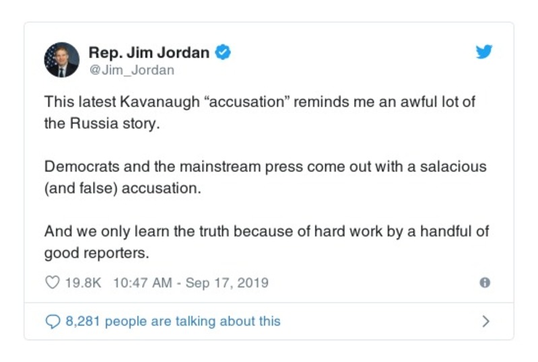The image size is (538, 362).
Task: Click the "Rep. Jim Jordan" display name
Action: click(149, 52)
